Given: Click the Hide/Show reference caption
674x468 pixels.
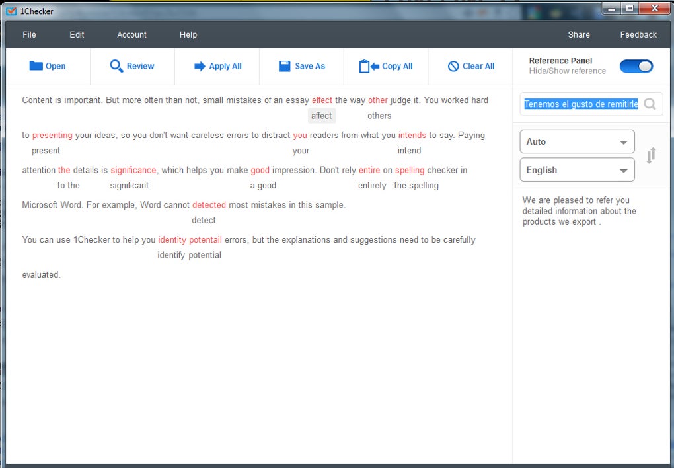Looking at the screenshot, I should point(568,71).
